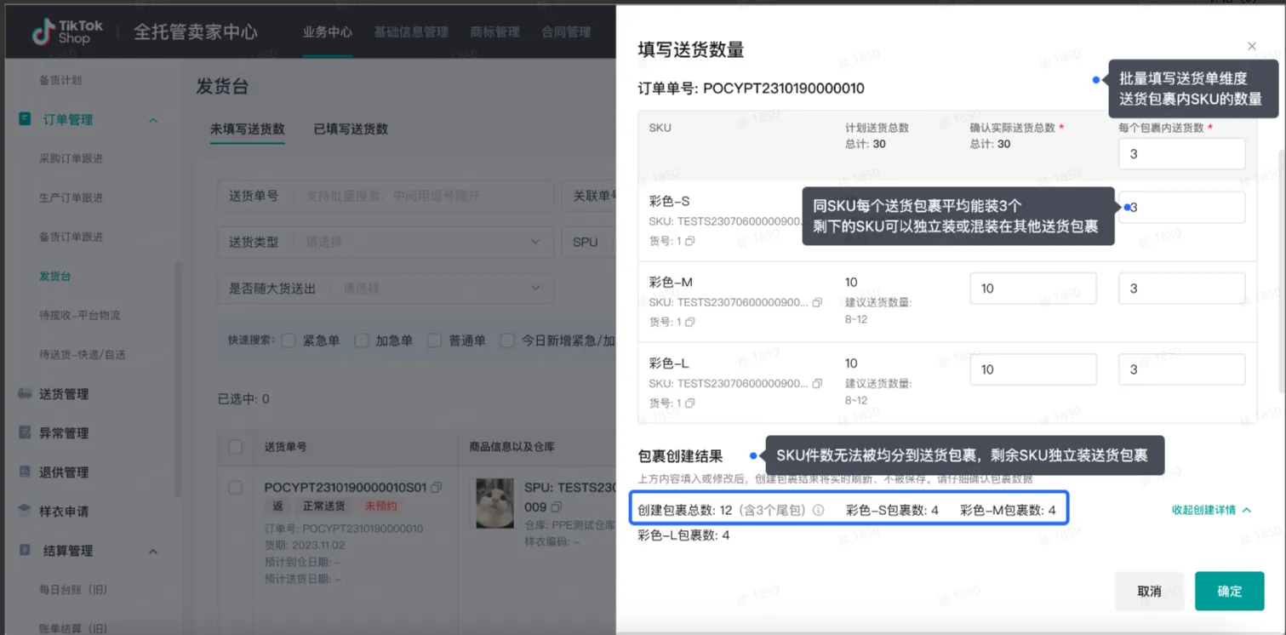Tick the 普通单 quick-search checkbox
This screenshot has width=1286, height=635.
[435, 340]
